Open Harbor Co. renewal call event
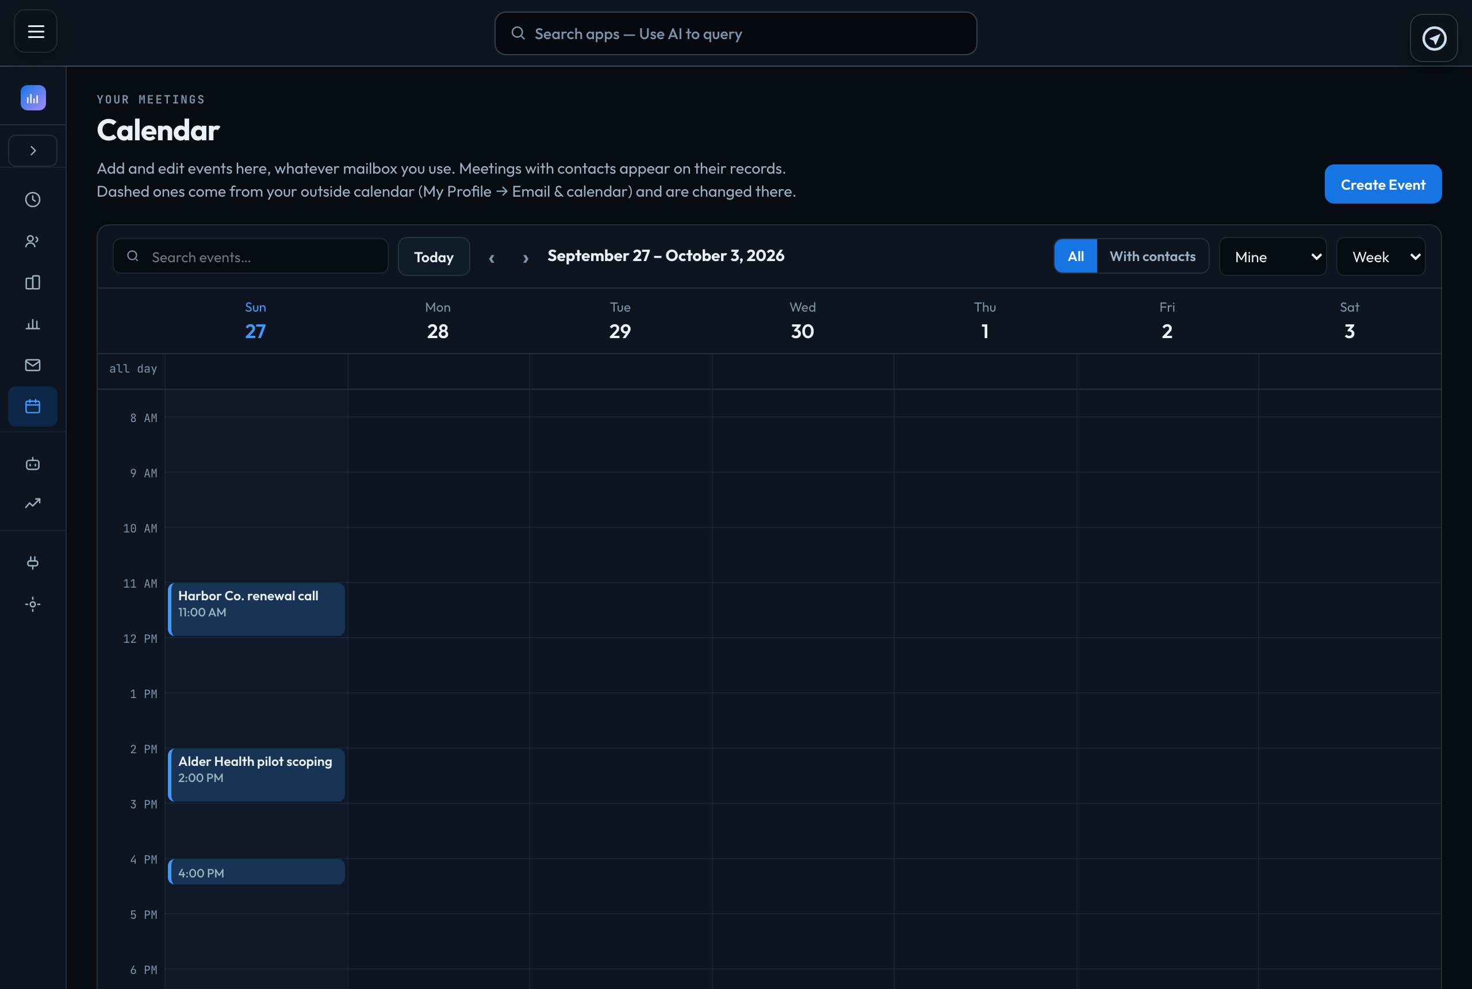Screen dimensions: 1472x989 [256, 609]
